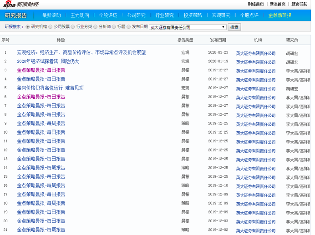315x235 pixels.
Task: Open the 新浪导航 link
Action: 300,4
